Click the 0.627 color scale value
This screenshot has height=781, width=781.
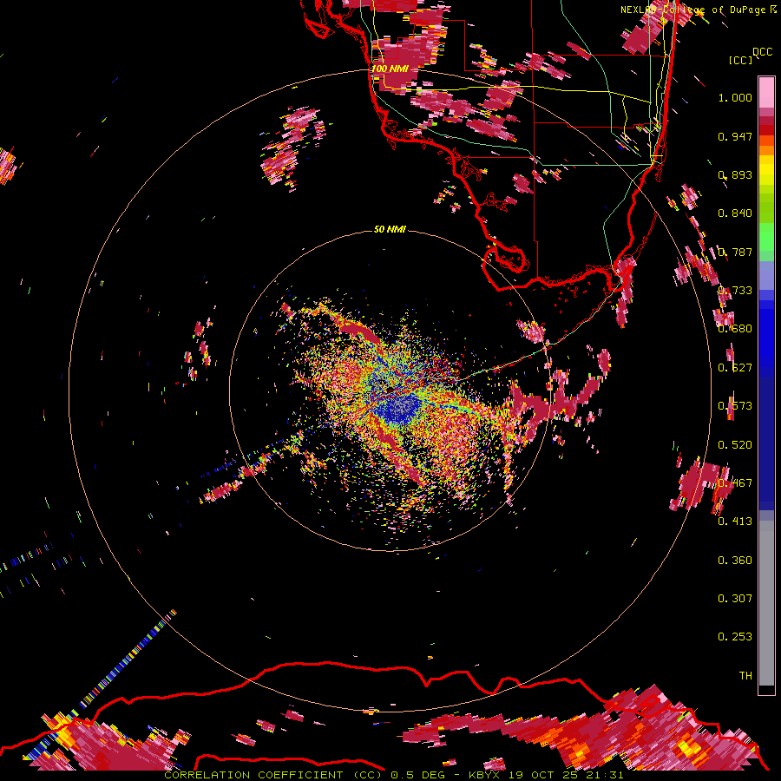(735, 368)
